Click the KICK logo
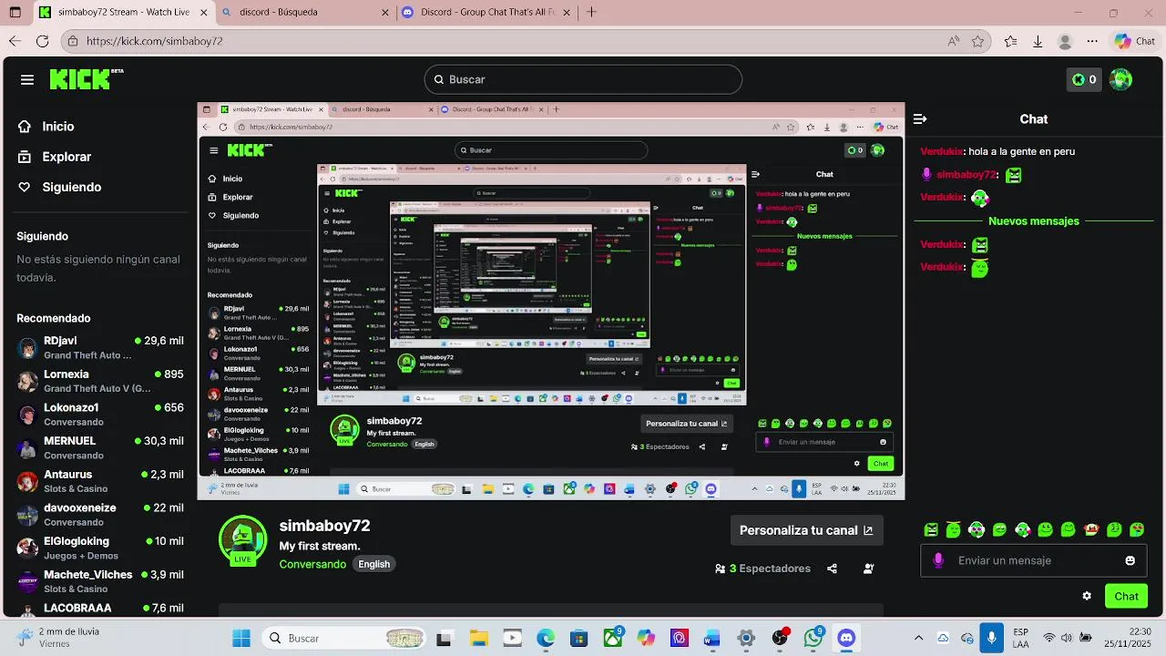This screenshot has height=656, width=1166. tap(85, 79)
